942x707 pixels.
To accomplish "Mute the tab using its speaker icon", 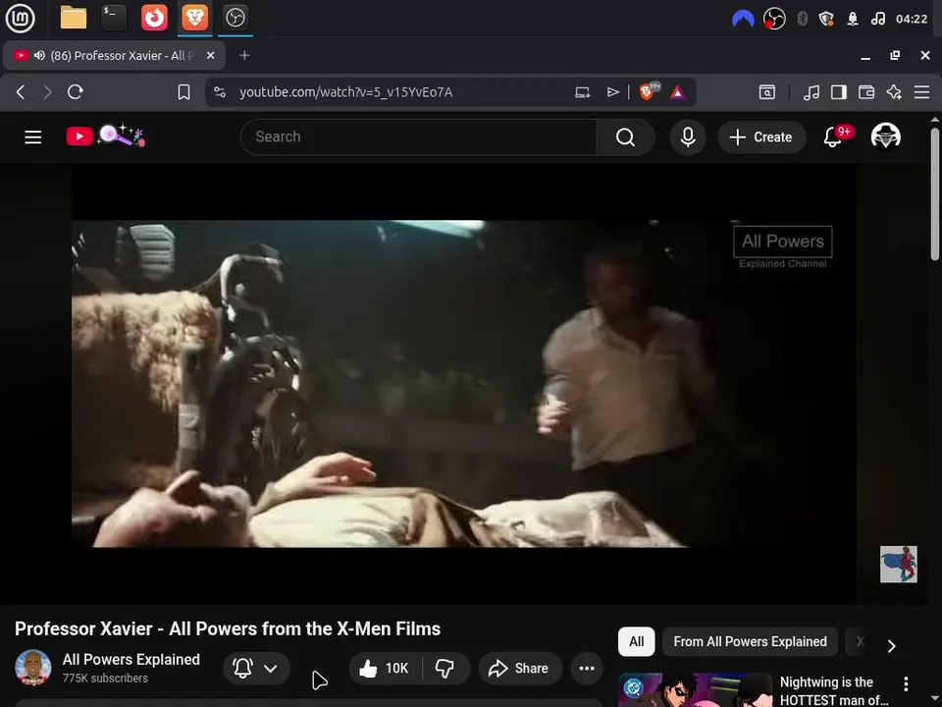I will [39, 55].
